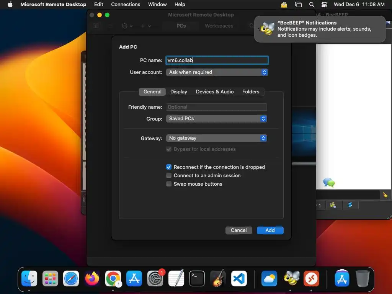Switch to the Display tab
This screenshot has width=392, height=294.
click(179, 92)
